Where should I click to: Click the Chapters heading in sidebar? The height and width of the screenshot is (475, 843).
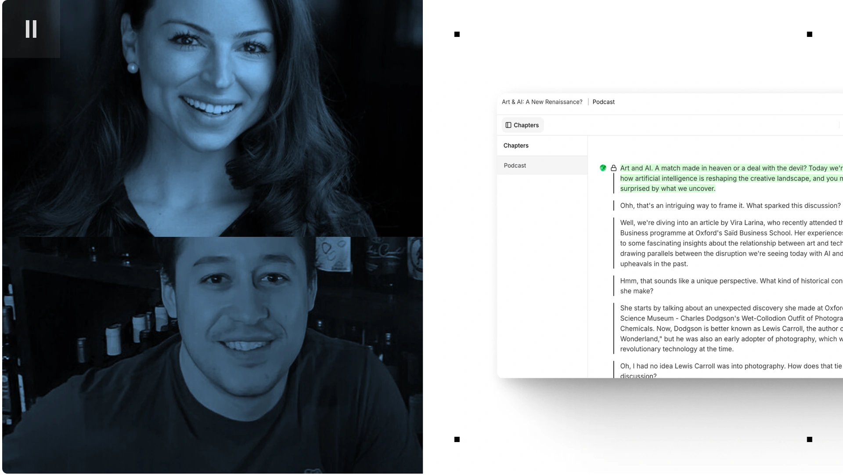click(x=516, y=145)
